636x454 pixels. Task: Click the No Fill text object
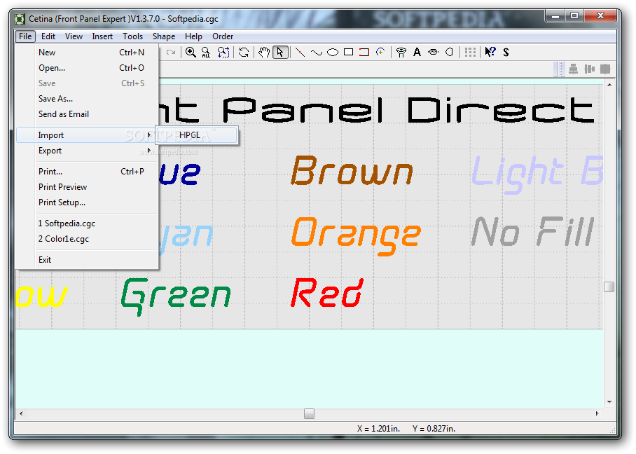point(532,232)
